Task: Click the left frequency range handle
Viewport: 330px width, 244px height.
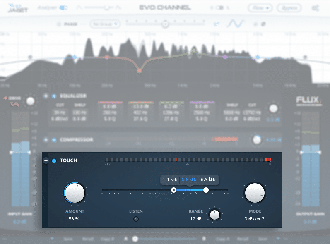Action: click(x=173, y=190)
